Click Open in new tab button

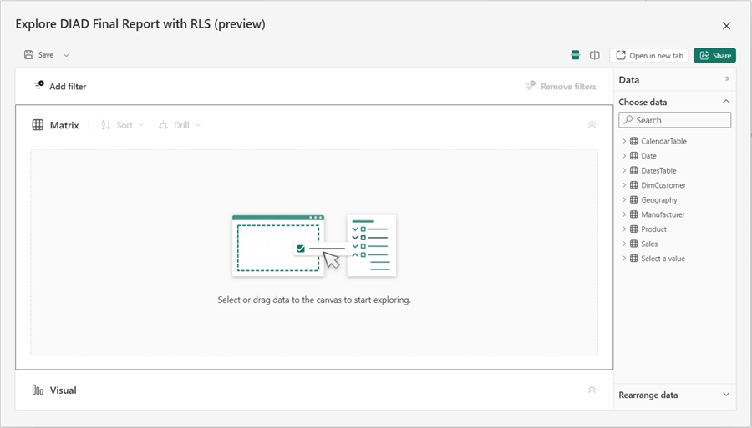(649, 55)
